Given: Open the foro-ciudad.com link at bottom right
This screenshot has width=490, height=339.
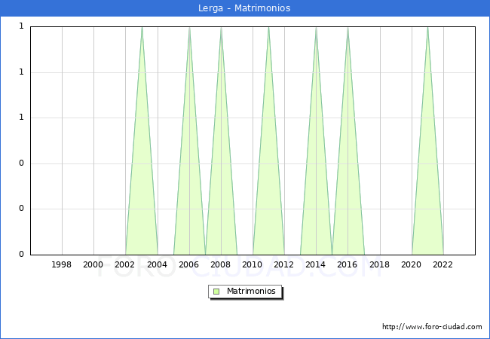Looking at the screenshot, I should [432, 327].
